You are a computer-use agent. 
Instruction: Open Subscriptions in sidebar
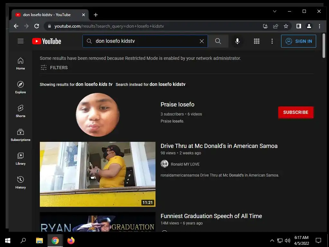tap(21, 135)
